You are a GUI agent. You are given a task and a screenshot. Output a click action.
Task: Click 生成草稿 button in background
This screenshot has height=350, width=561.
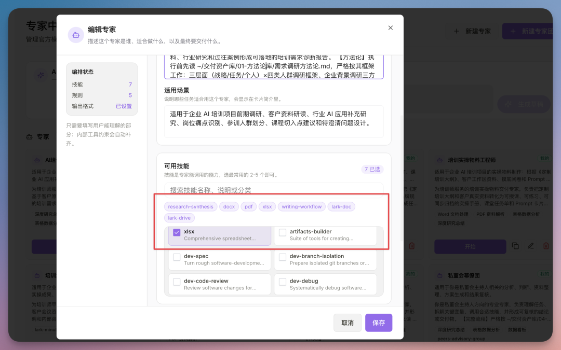point(524,104)
